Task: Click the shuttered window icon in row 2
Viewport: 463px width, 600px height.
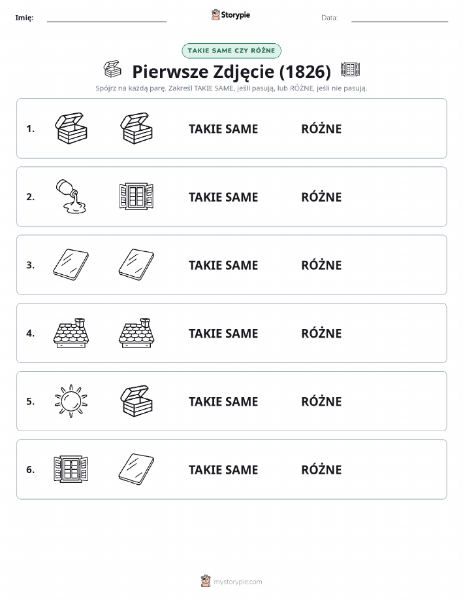Action: tap(136, 196)
